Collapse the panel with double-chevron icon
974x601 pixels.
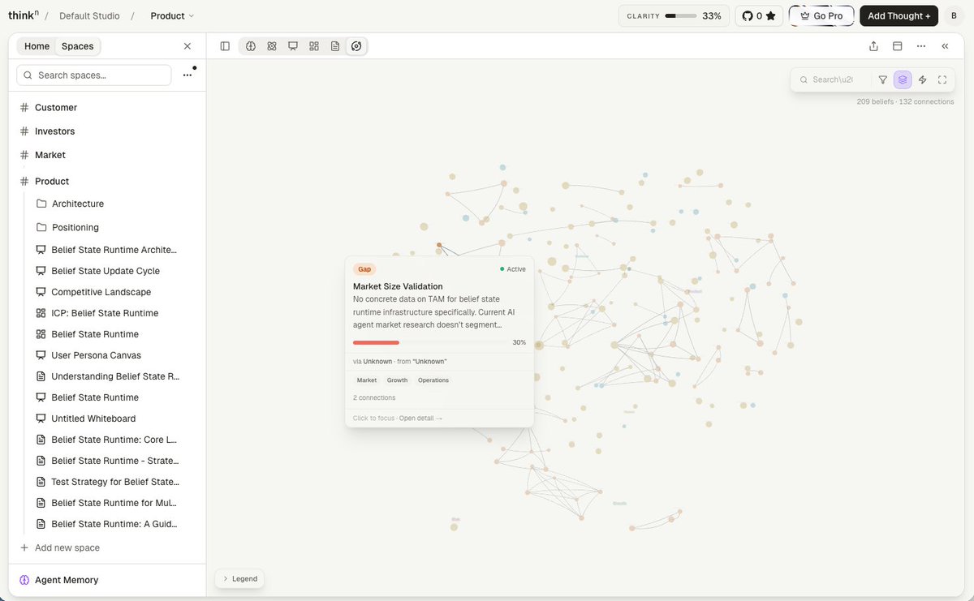[945, 46]
